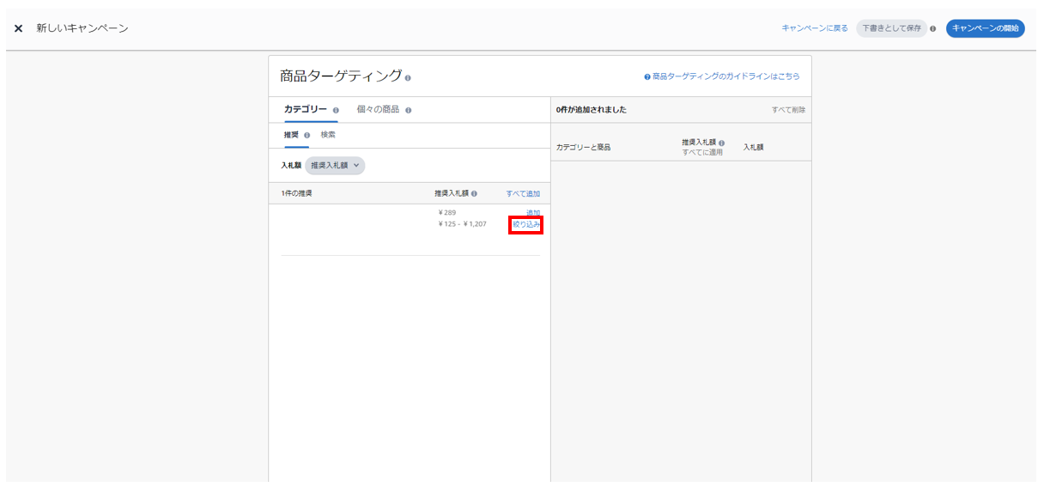Click the 追加 link for the ¥289 suggestion
The height and width of the screenshot is (487, 1044).
coord(533,212)
